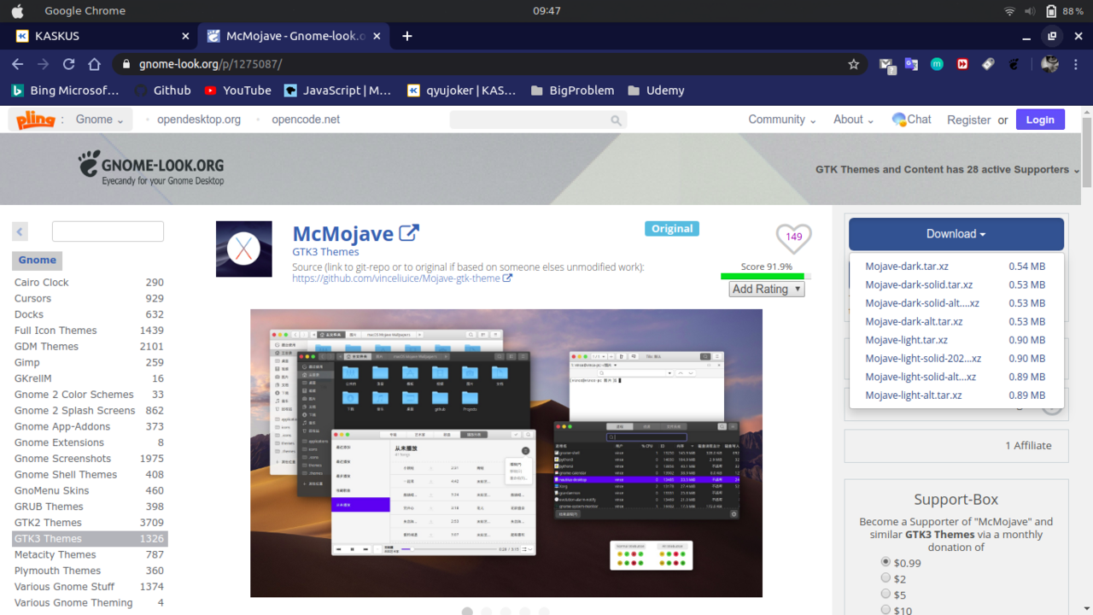Viewport: 1093px width, 615px height.
Task: Click the lock icon in address bar
Action: point(126,64)
